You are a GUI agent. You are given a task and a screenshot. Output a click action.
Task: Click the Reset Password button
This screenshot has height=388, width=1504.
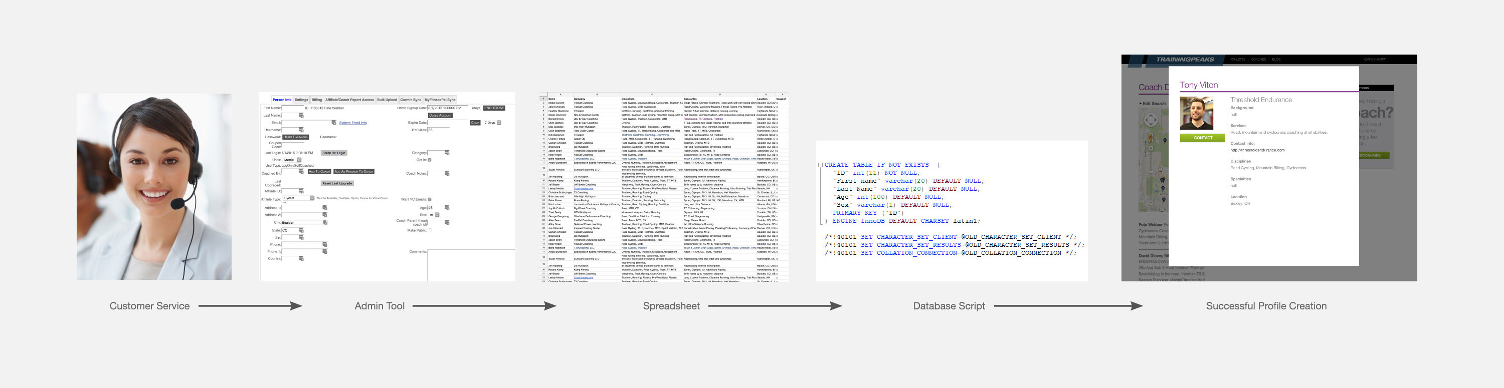296,137
